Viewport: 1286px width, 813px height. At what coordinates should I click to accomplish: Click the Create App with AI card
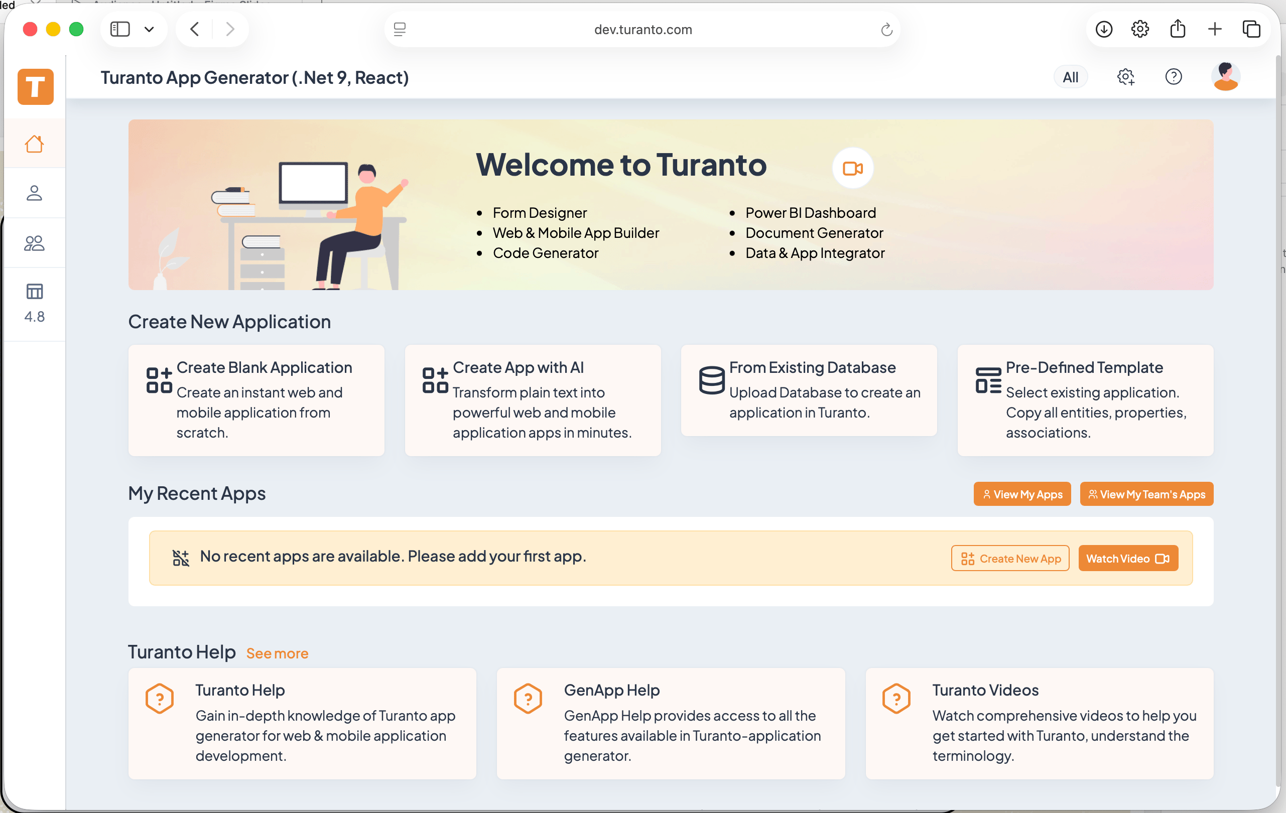(533, 400)
